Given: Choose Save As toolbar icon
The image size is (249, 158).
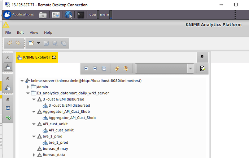Looking at the screenshot, I should 55,43.
